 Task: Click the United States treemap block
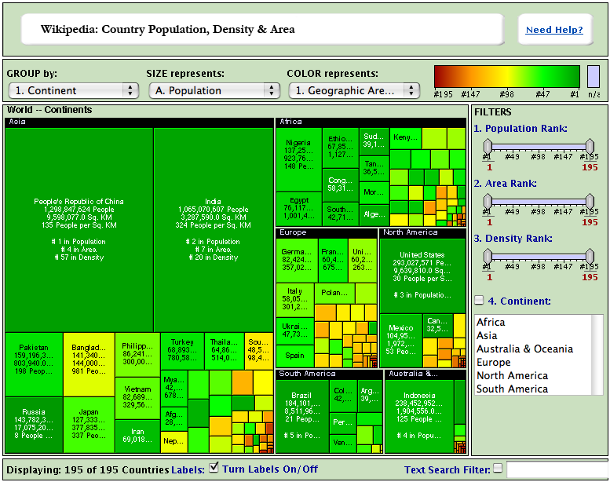(x=422, y=275)
